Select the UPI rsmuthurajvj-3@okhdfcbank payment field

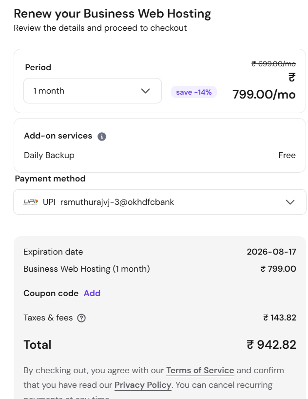tap(160, 202)
